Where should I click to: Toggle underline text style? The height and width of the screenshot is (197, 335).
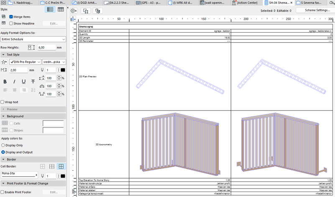point(24,82)
